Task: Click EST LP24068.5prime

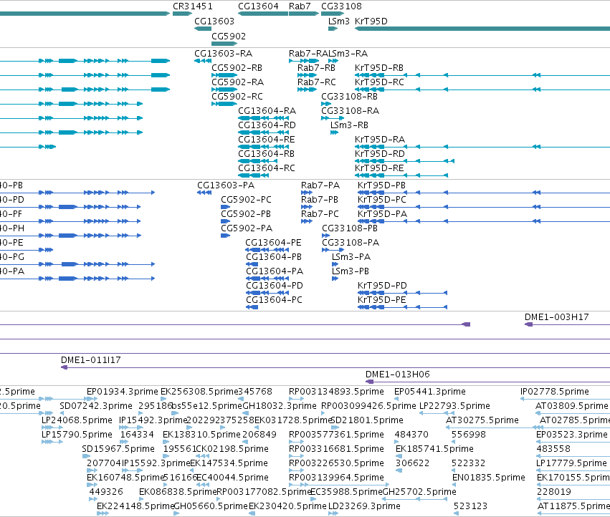Action: [77, 420]
